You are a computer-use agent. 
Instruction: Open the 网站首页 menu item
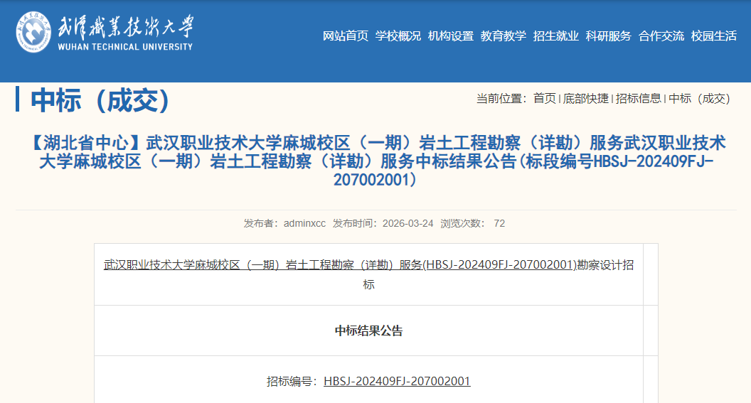pyautogui.click(x=346, y=36)
